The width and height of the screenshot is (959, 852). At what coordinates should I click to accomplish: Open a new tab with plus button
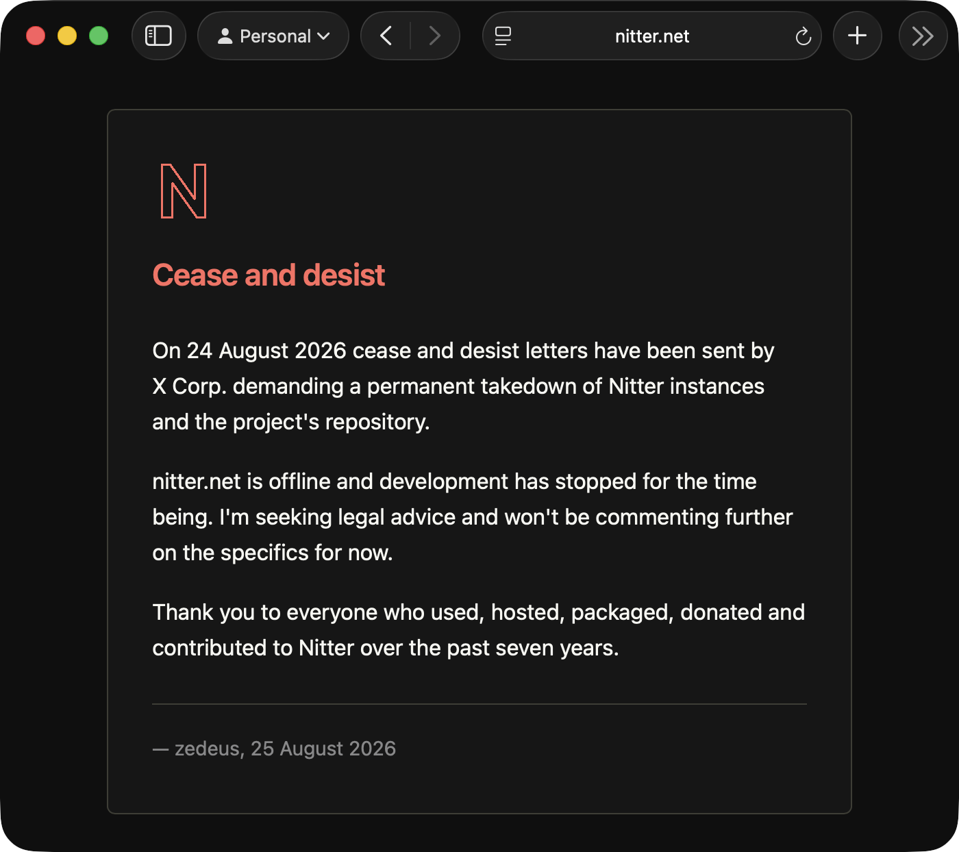coord(857,36)
